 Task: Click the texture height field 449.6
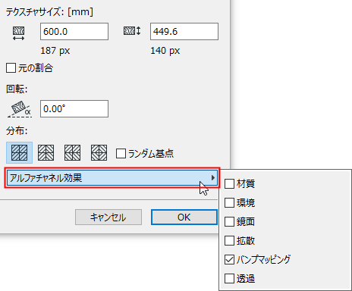click(x=184, y=32)
